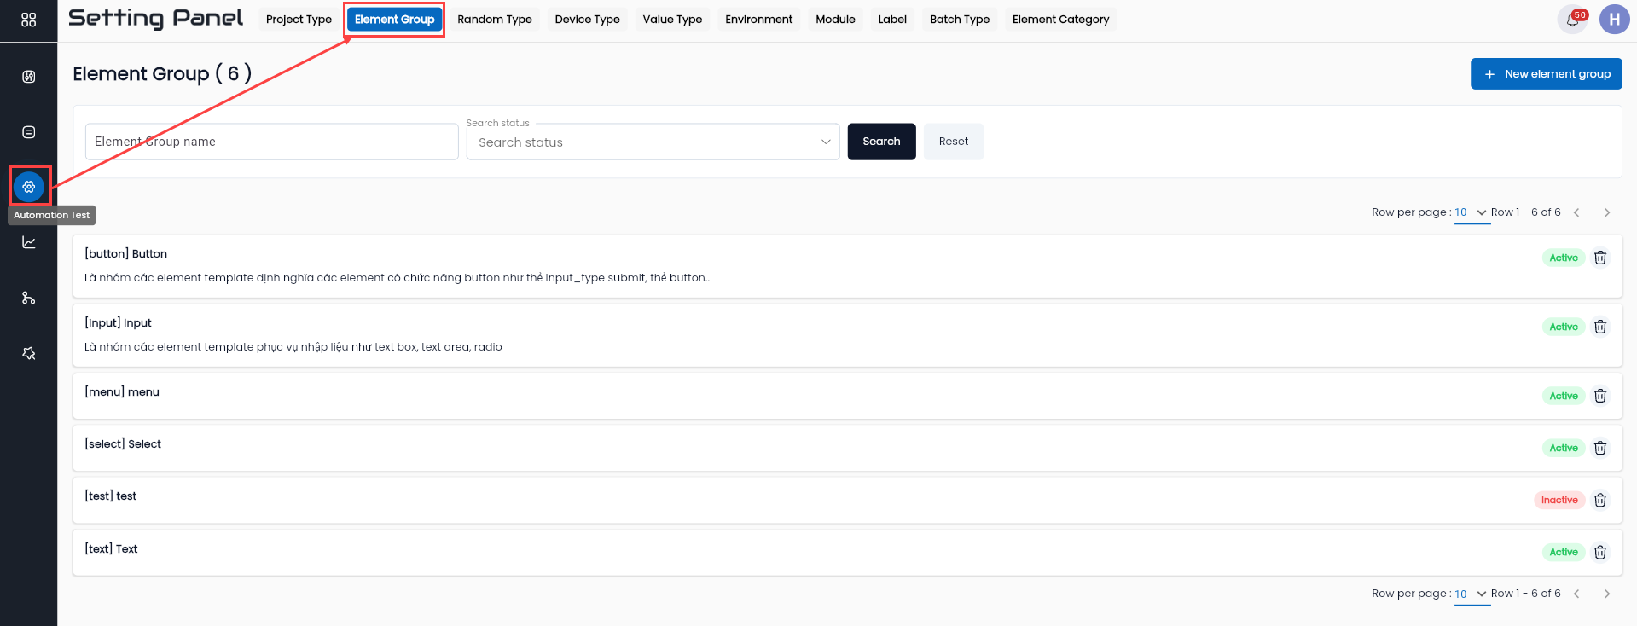Open the bottom Row per page dropdown
1637x626 pixels.
coord(1472,594)
